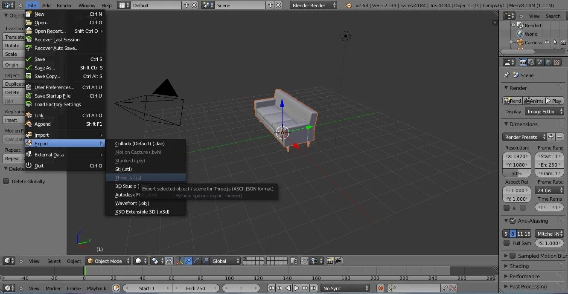Click the Blender logo in the top info bar
This screenshot has width=568, height=294.
pos(349,5)
